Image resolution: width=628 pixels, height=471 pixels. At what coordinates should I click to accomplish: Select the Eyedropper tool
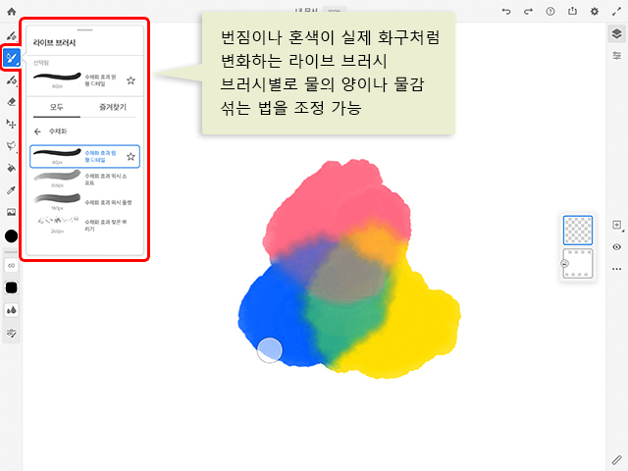pyautogui.click(x=12, y=189)
